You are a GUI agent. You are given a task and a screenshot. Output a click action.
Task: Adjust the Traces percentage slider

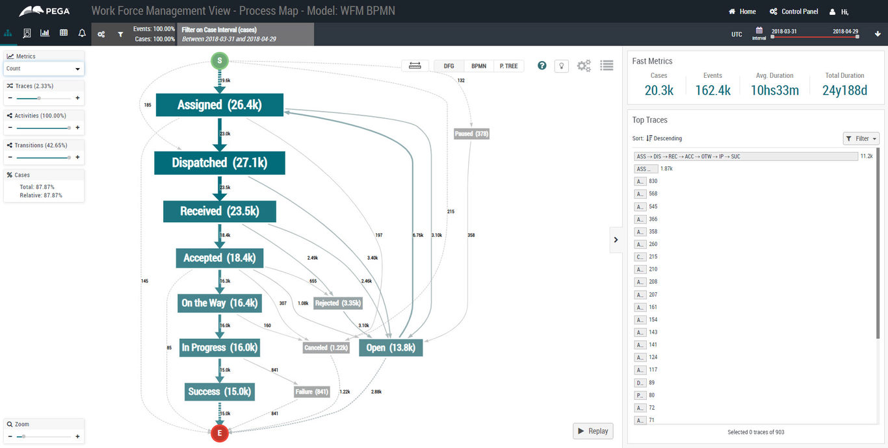[40, 98]
